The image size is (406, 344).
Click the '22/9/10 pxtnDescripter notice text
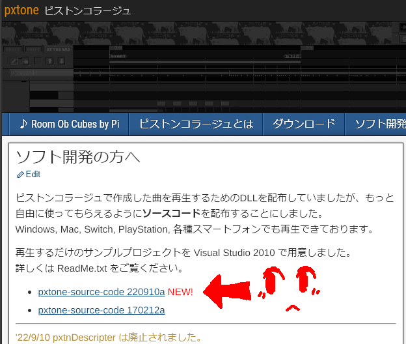point(109,337)
